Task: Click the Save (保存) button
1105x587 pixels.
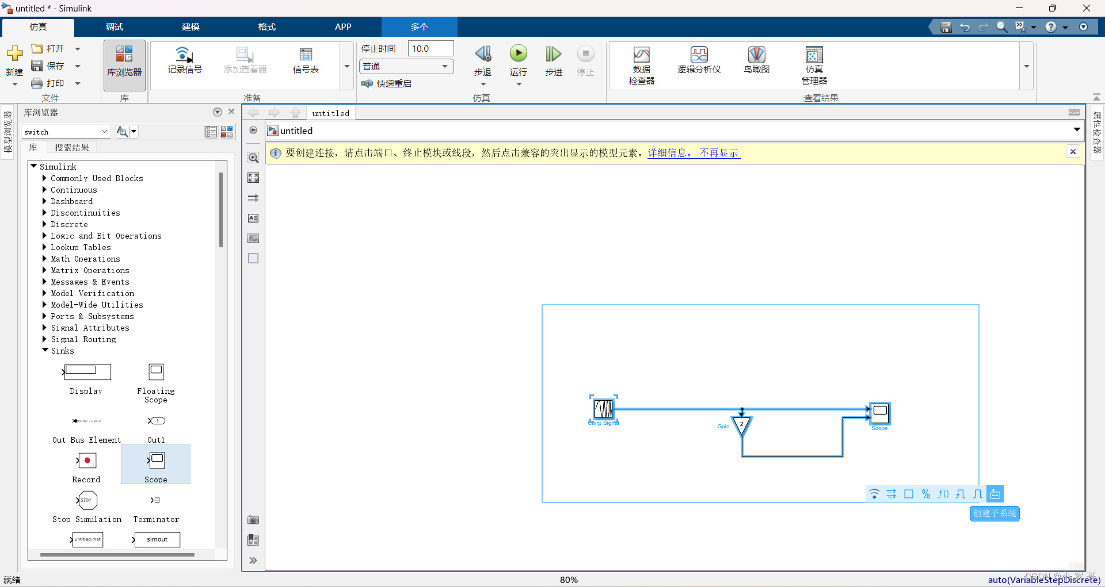Action: (x=48, y=66)
